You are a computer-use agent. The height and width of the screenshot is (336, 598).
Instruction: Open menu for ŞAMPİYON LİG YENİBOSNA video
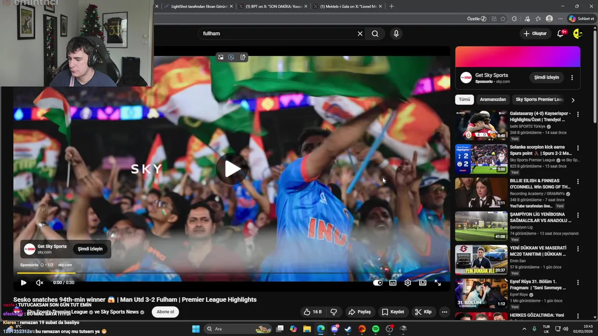tap(578, 215)
